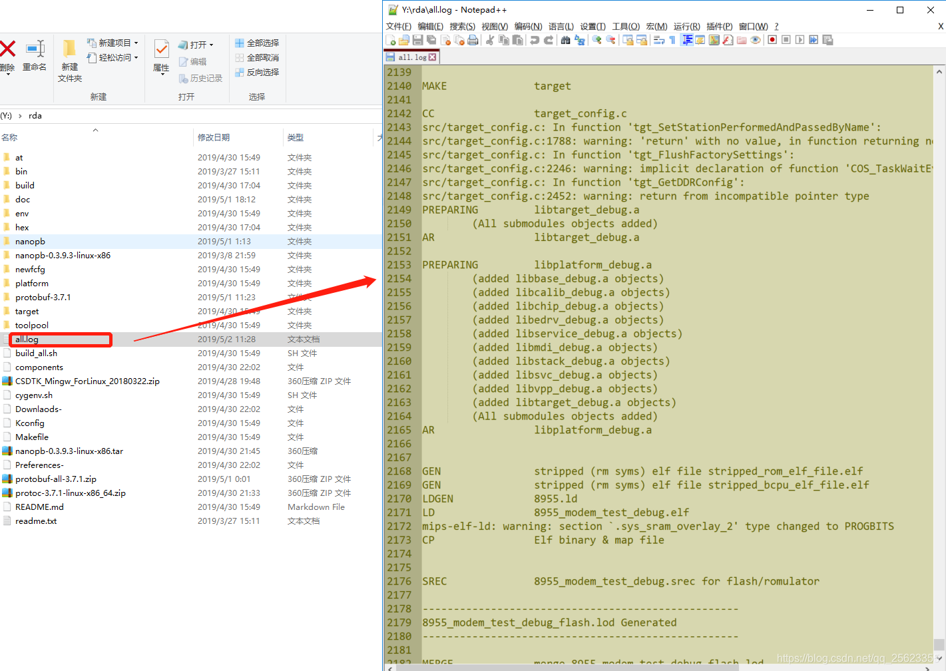Click the Zoom In magnifier icon
The image size is (946, 671).
click(x=596, y=40)
